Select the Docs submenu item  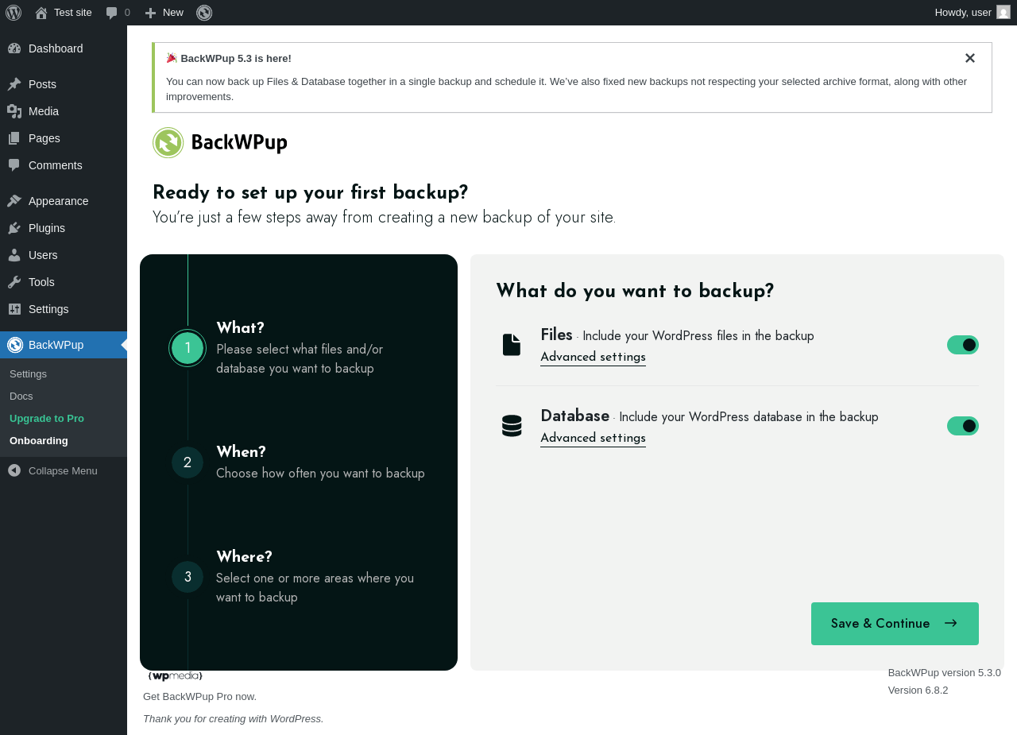point(21,396)
